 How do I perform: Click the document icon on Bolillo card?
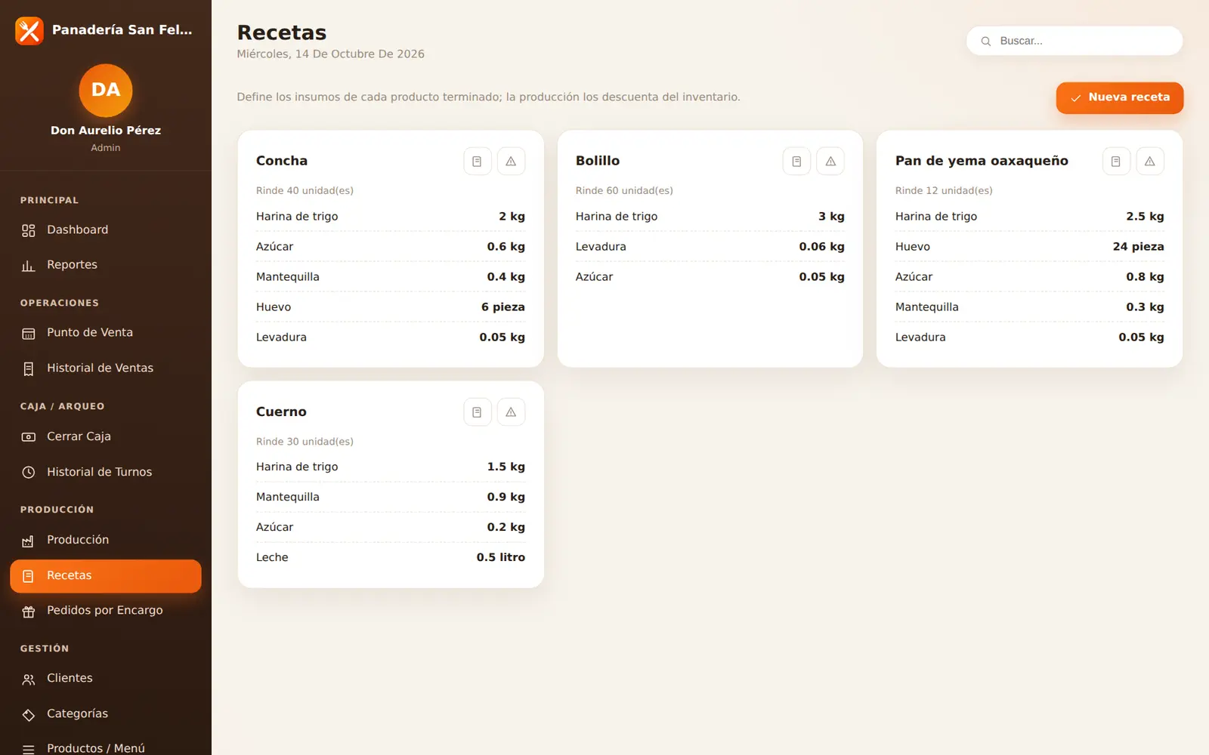coord(796,161)
